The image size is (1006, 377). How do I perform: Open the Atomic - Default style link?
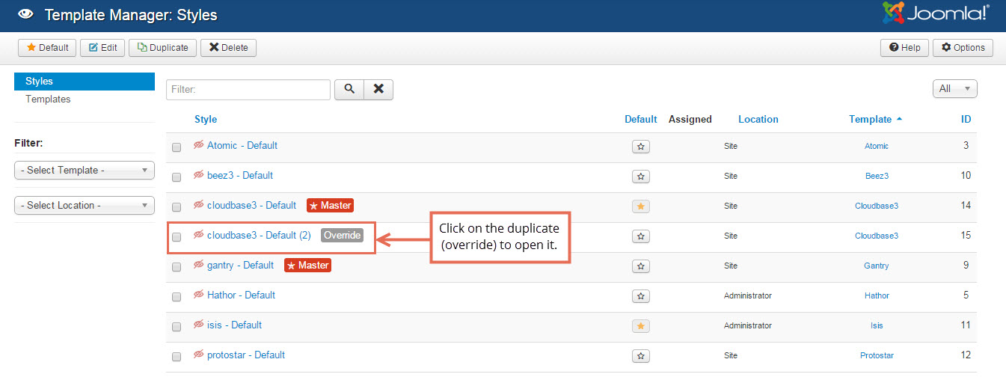242,145
